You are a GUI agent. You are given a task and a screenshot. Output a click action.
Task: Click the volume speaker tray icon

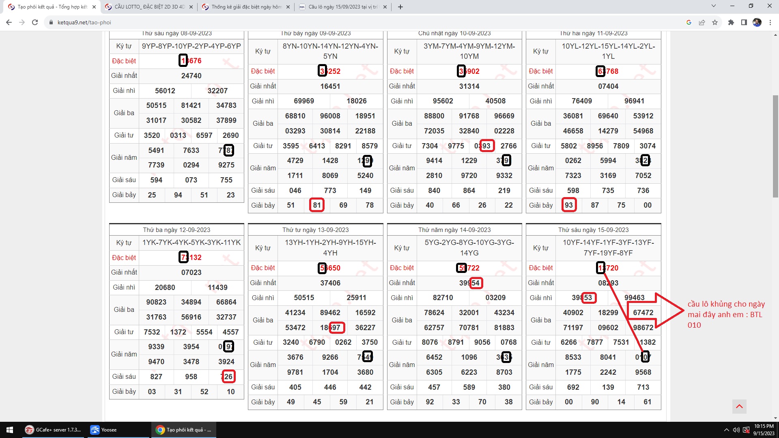coord(736,430)
